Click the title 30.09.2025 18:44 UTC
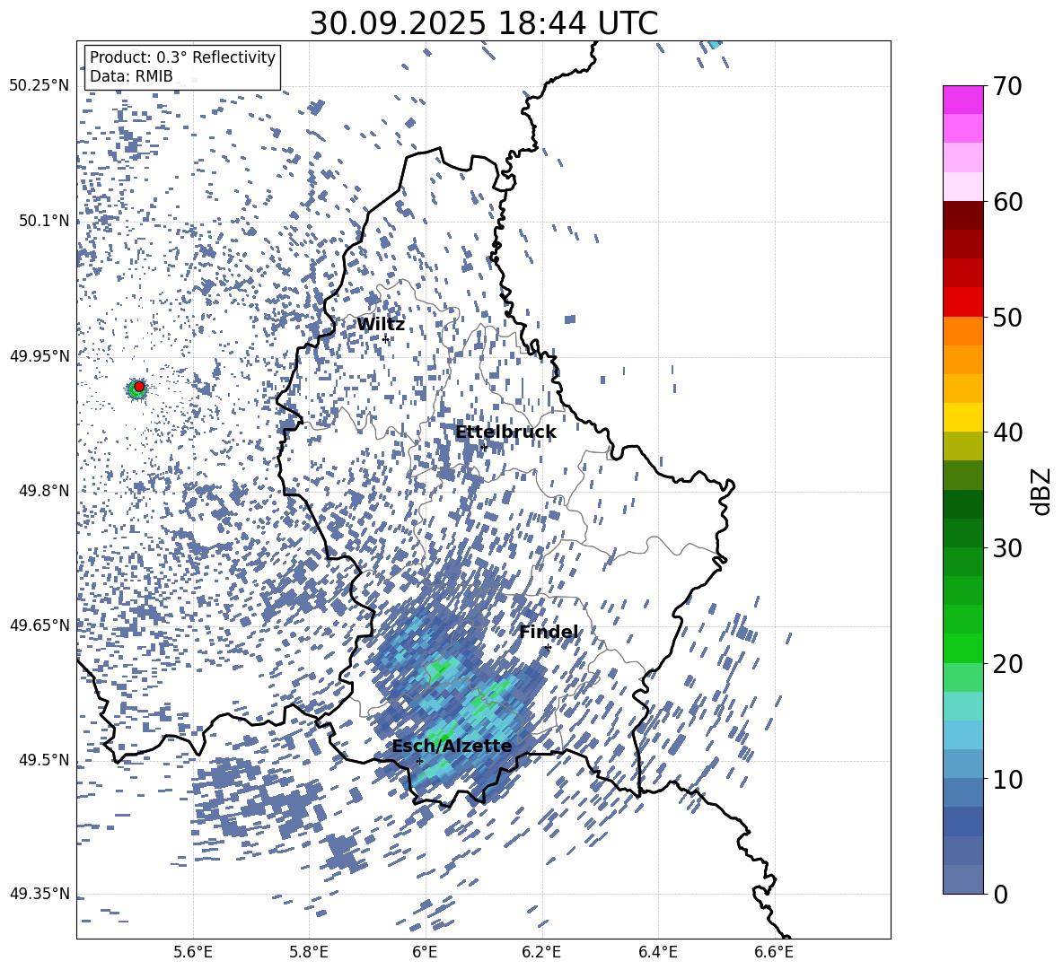The image size is (1063, 970). [x=483, y=23]
